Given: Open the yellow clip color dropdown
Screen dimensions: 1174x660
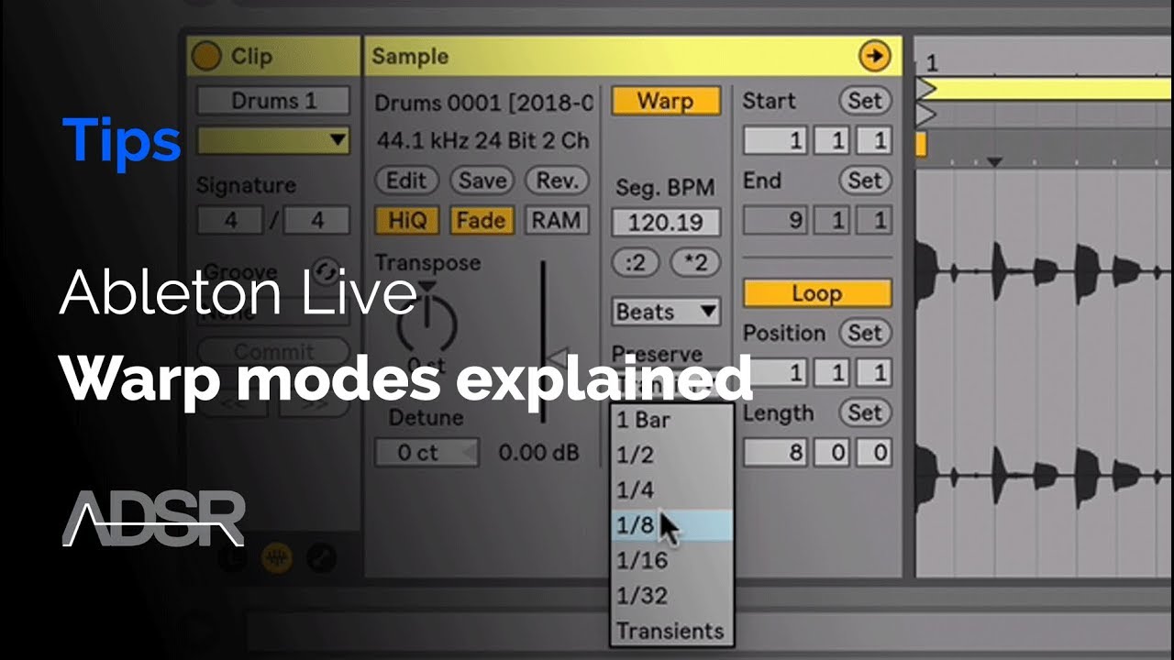Looking at the screenshot, I should click(273, 140).
